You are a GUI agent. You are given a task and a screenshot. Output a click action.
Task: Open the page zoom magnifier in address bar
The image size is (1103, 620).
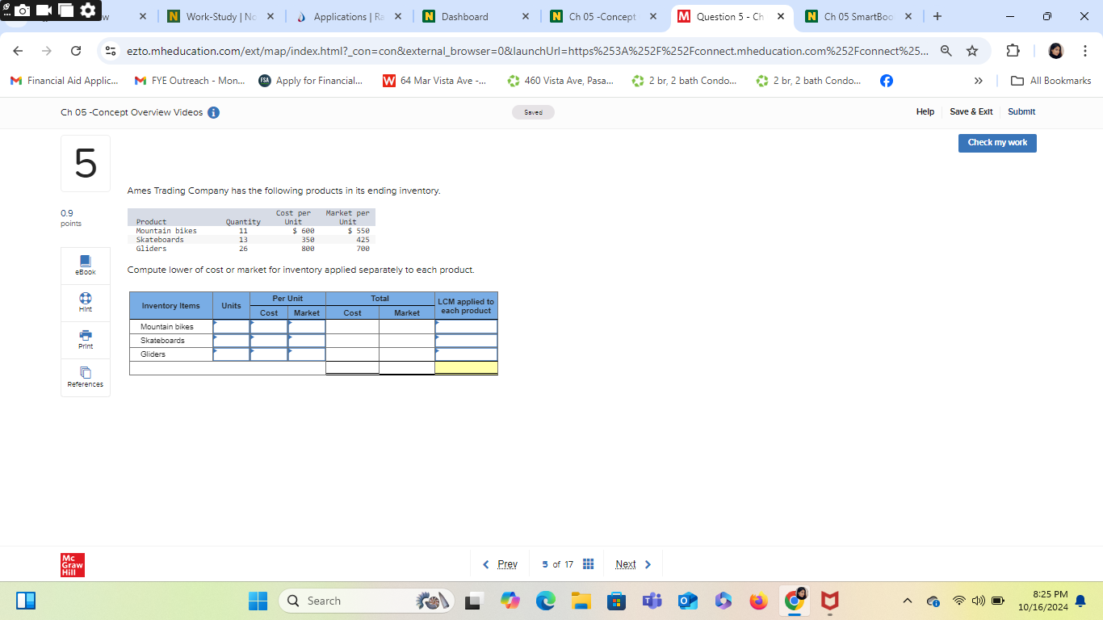pyautogui.click(x=946, y=51)
